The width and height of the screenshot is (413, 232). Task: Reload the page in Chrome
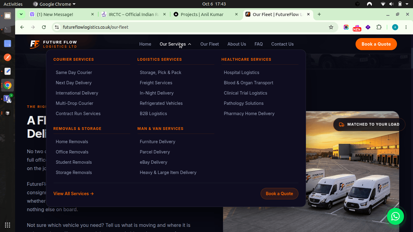44,27
